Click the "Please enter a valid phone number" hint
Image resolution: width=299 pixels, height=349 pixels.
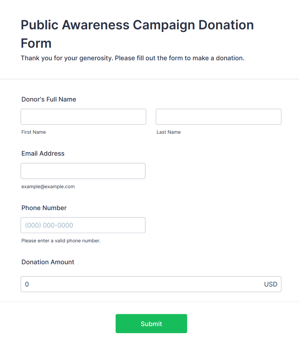61,241
